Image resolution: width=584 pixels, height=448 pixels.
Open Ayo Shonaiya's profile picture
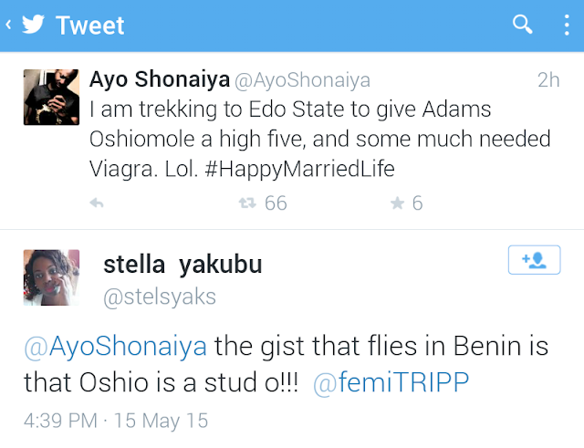[x=51, y=96]
